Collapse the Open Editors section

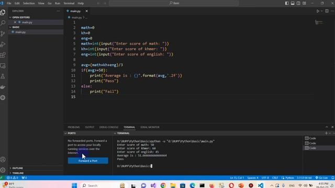(10, 17)
